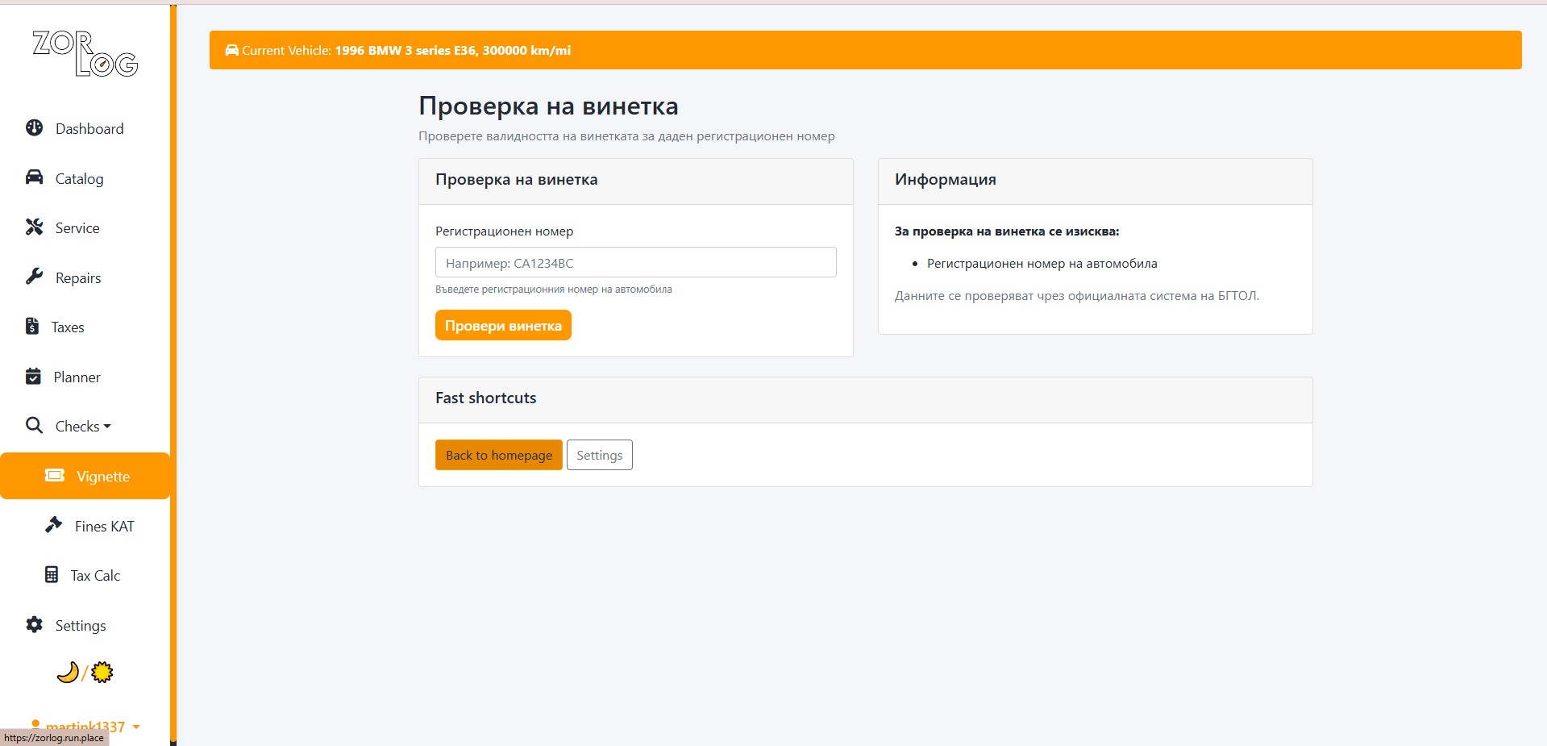Click the Planner calendar icon
This screenshot has width=1547, height=746.
[33, 377]
